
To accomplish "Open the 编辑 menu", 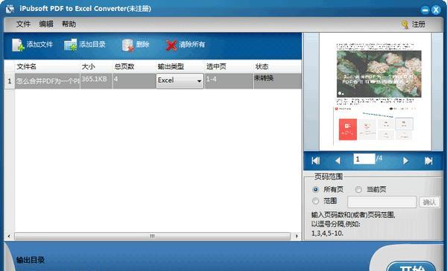I will tap(46, 25).
